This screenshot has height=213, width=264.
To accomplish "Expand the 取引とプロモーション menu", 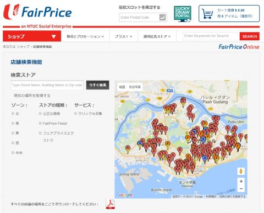I will (85, 36).
